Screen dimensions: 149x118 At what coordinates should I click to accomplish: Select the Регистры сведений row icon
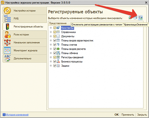[58, 57]
